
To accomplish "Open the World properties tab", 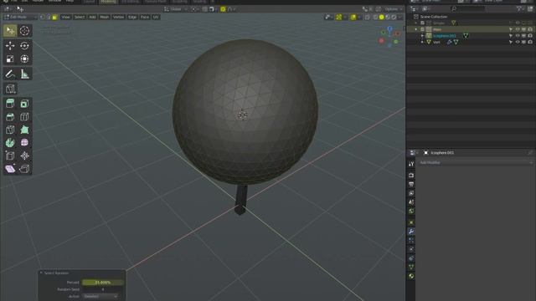I will tap(411, 211).
